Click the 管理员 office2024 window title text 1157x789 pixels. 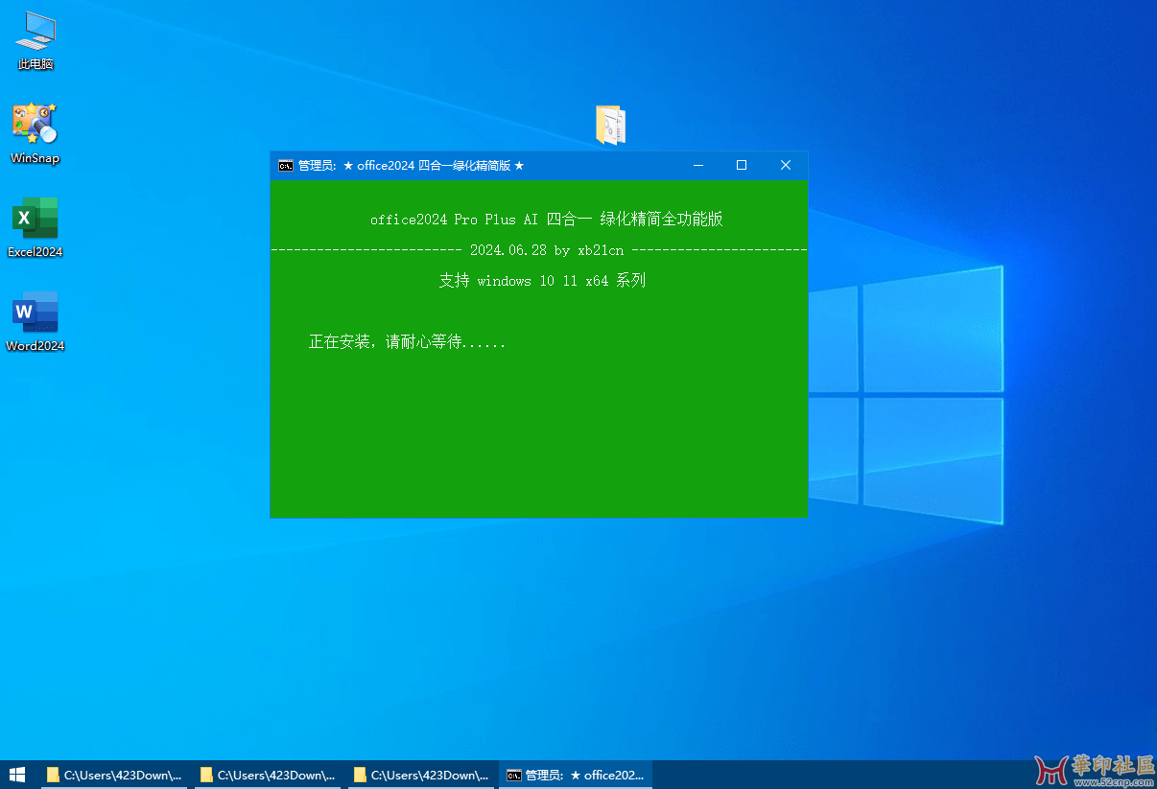412,166
